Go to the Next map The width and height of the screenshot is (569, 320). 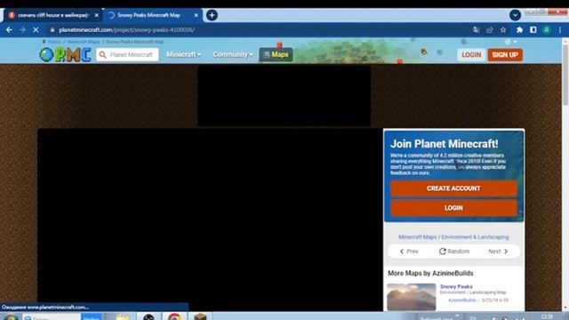[x=498, y=252]
